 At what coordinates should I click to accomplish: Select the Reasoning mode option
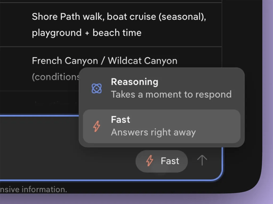point(162,88)
